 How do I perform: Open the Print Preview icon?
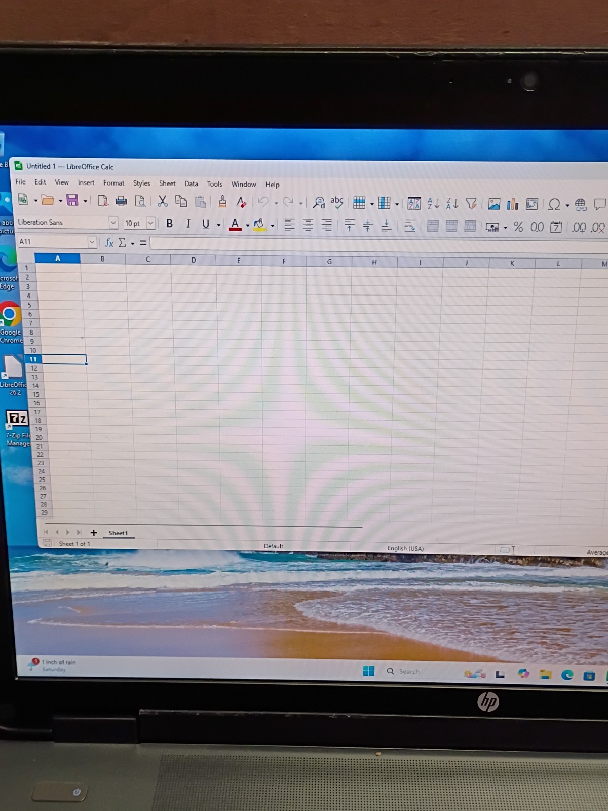point(140,201)
